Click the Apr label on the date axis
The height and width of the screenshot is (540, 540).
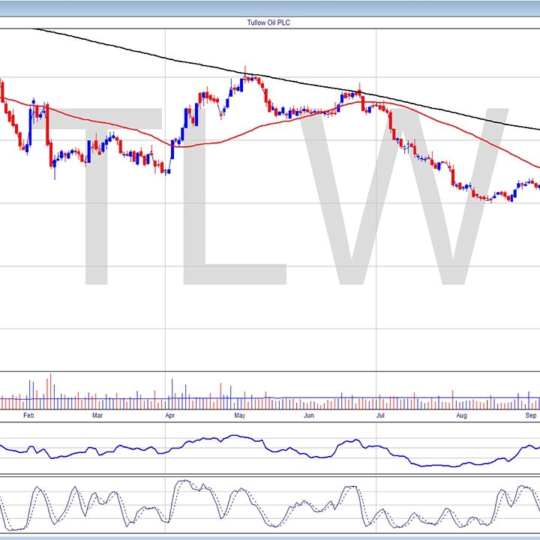click(x=169, y=415)
